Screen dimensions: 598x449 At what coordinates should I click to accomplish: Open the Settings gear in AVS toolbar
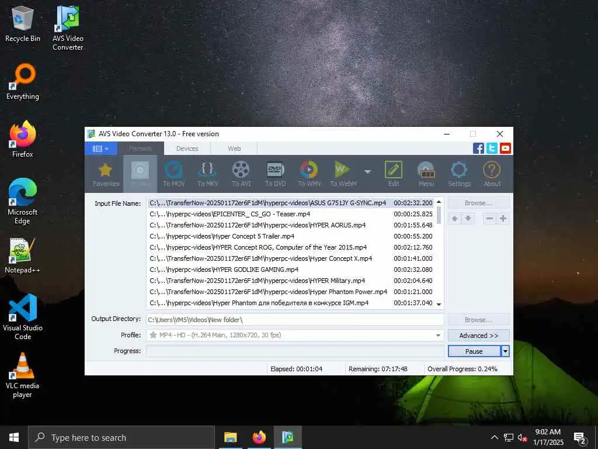pos(459,174)
